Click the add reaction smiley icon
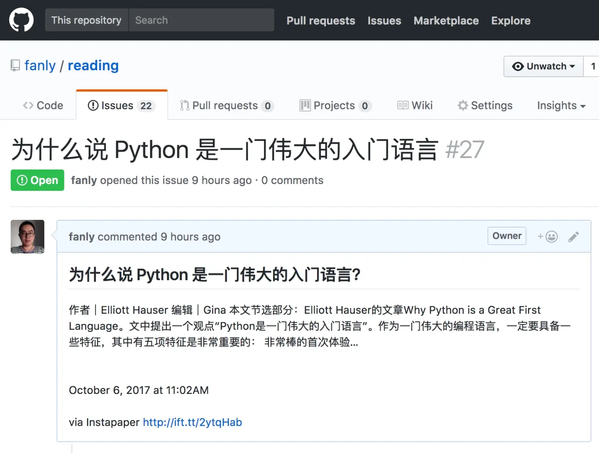 click(547, 237)
